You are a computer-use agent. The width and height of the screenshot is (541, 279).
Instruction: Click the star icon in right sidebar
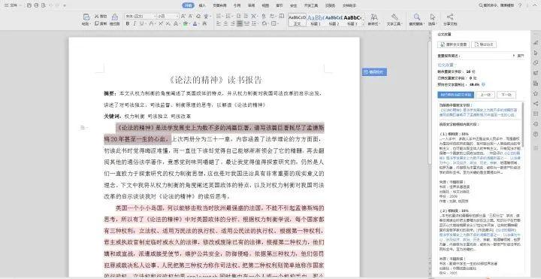pyautogui.click(x=536, y=93)
